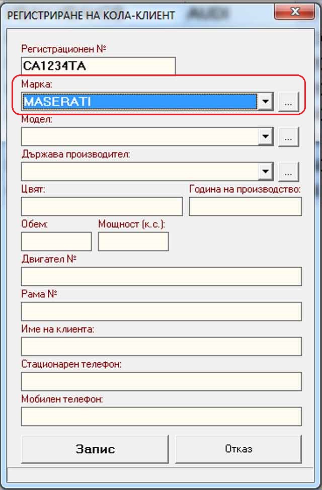The height and width of the screenshot is (490, 322).
Task: Close the Регистриране на кола-клиент window
Action: coord(294,12)
